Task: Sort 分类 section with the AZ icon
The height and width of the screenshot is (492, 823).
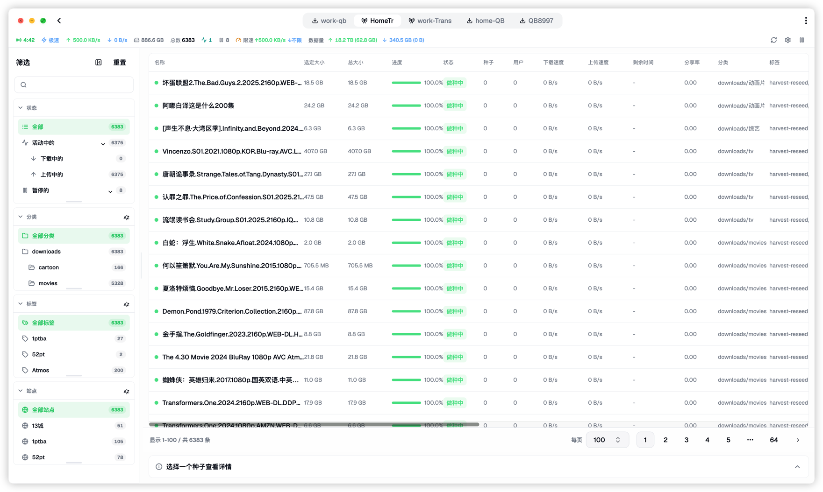Action: 126,217
